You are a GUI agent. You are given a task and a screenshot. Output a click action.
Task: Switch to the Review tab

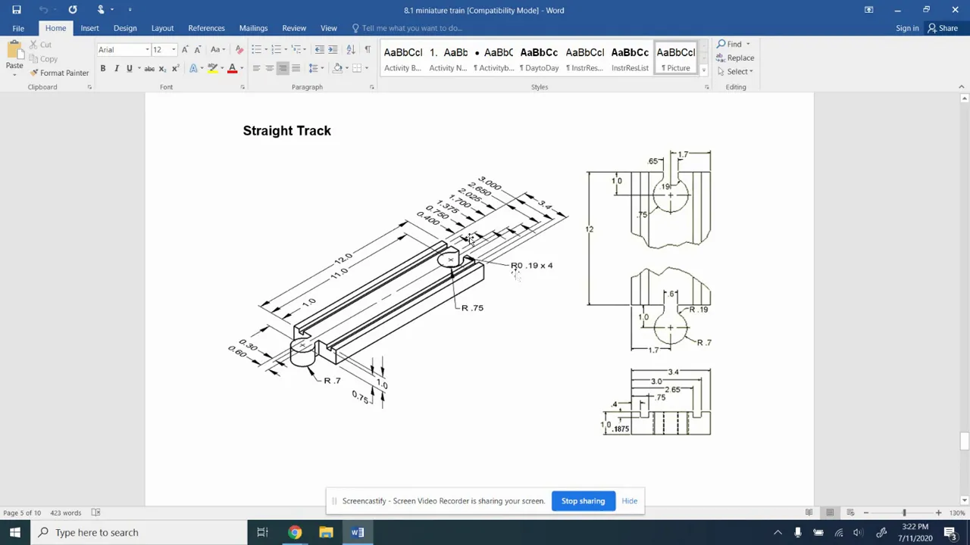point(294,28)
